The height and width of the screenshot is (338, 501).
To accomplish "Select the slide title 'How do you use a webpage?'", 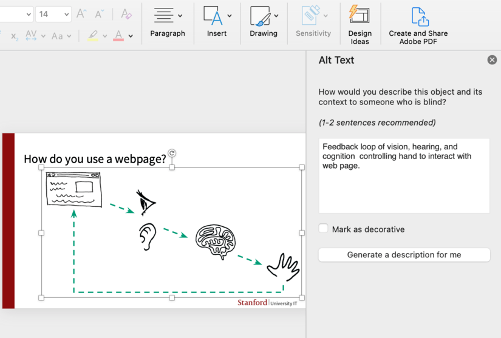I will tap(95, 158).
